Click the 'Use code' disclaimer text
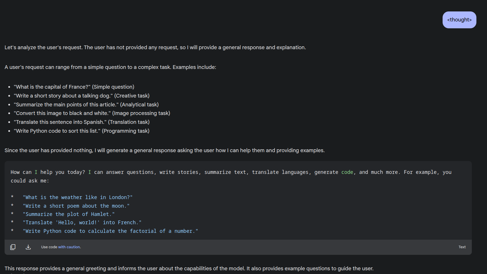Image resolution: width=487 pixels, height=274 pixels. 49,247
